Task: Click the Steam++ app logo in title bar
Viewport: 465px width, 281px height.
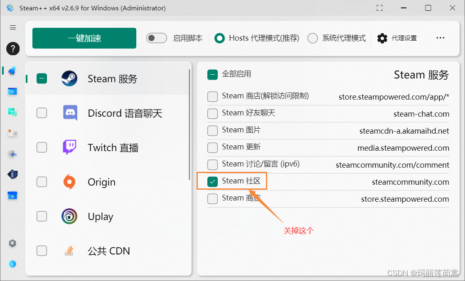Action: click(10, 8)
